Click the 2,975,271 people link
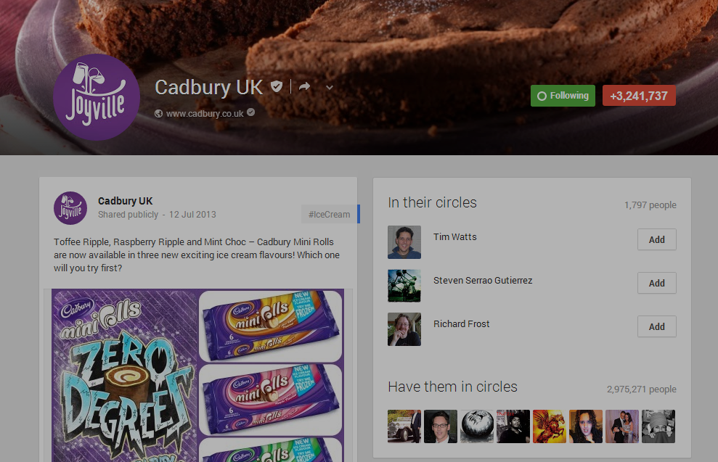The width and height of the screenshot is (718, 462). point(641,389)
